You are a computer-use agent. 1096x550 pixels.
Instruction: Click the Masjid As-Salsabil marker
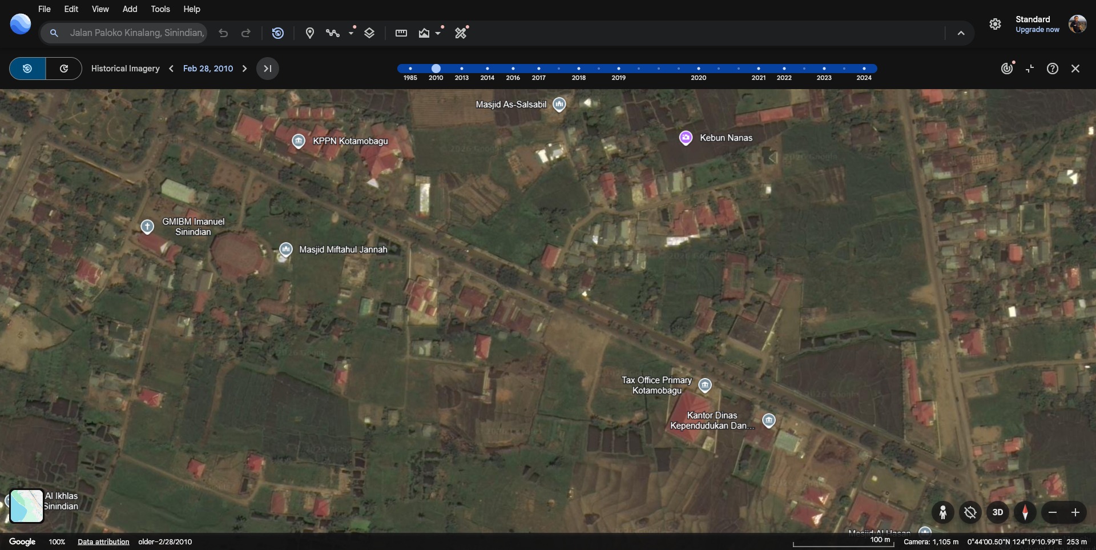pos(559,105)
